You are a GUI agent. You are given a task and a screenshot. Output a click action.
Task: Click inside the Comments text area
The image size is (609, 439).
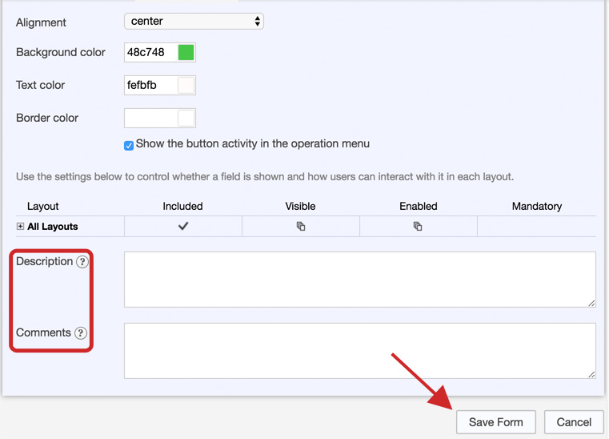point(359,350)
